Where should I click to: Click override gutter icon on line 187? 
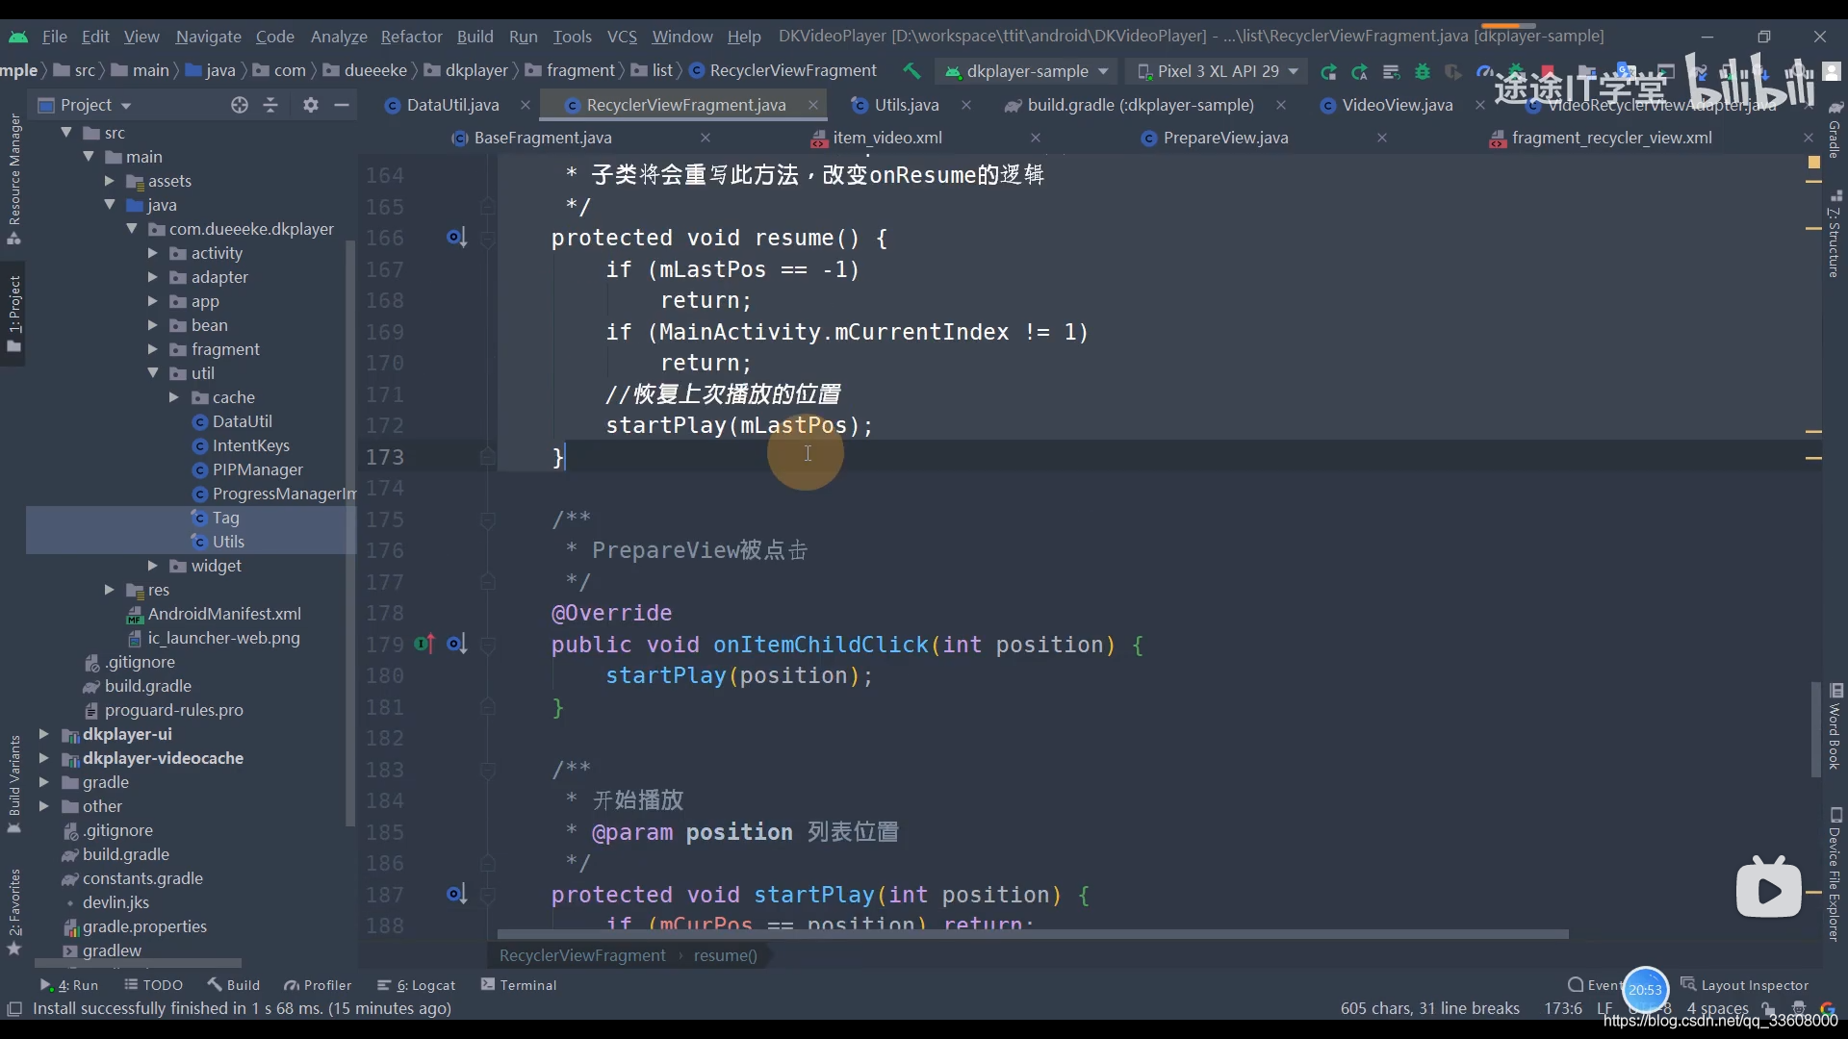pos(456,894)
